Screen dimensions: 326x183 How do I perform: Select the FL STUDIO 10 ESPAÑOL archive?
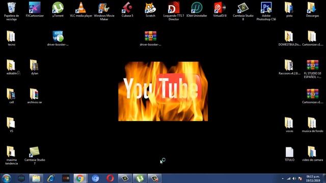click(x=312, y=65)
